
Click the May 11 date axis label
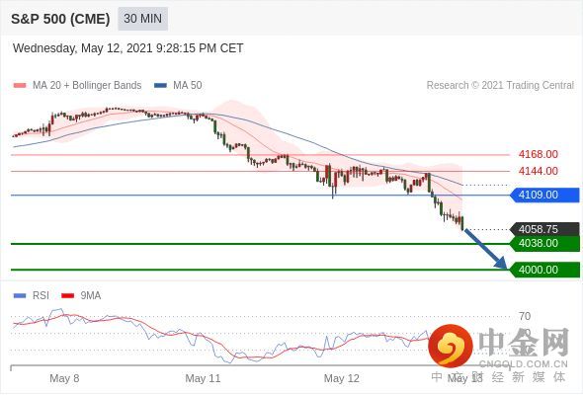[x=203, y=378]
